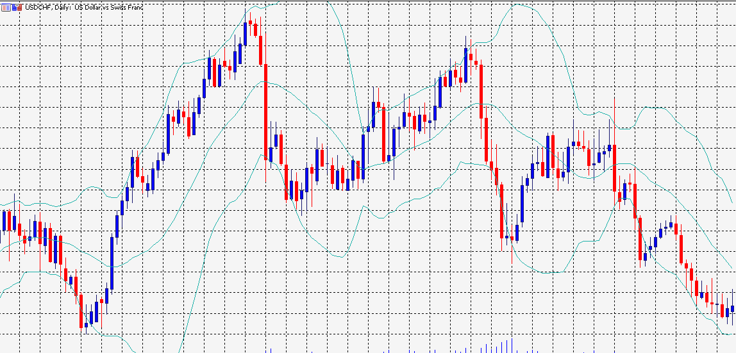Select the first blue candle at the left edge
Image resolution: width=736 pixels, height=353 pixels.
(x=4, y=221)
